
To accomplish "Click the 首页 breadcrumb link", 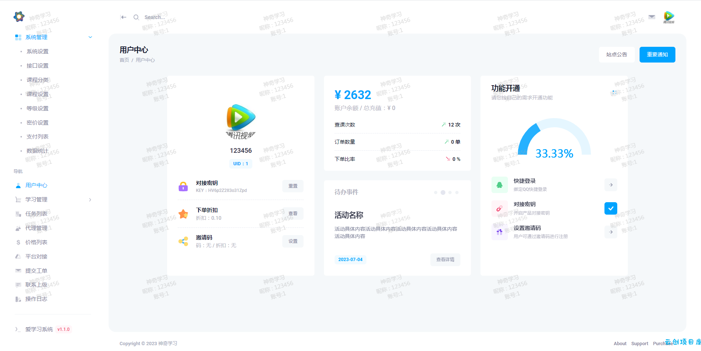I will (x=124, y=60).
